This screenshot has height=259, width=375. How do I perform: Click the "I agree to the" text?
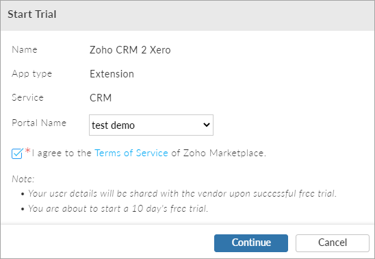pyautogui.click(x=62, y=153)
